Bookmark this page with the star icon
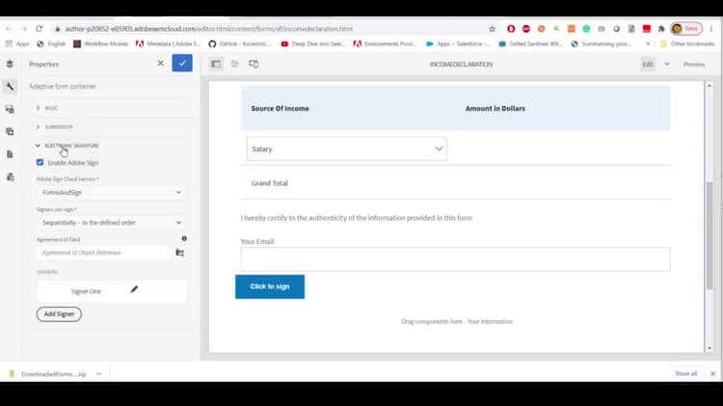This screenshot has width=723, height=406. pyautogui.click(x=492, y=29)
